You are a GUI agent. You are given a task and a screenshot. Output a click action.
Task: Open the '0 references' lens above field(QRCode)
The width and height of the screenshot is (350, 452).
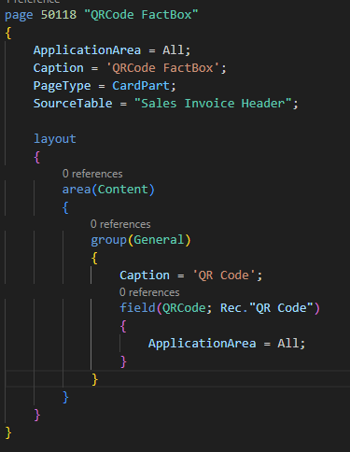pyautogui.click(x=149, y=292)
